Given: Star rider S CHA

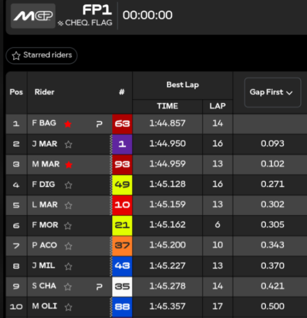Looking at the screenshot, I should (x=68, y=287).
